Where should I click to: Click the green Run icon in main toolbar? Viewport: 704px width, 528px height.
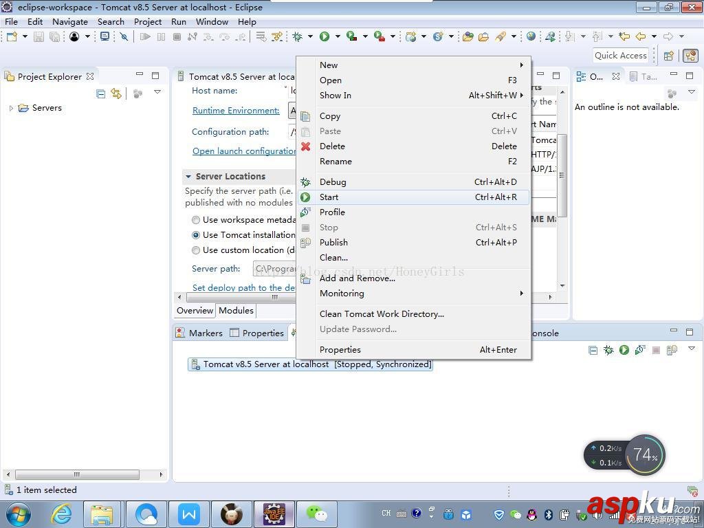tap(324, 36)
